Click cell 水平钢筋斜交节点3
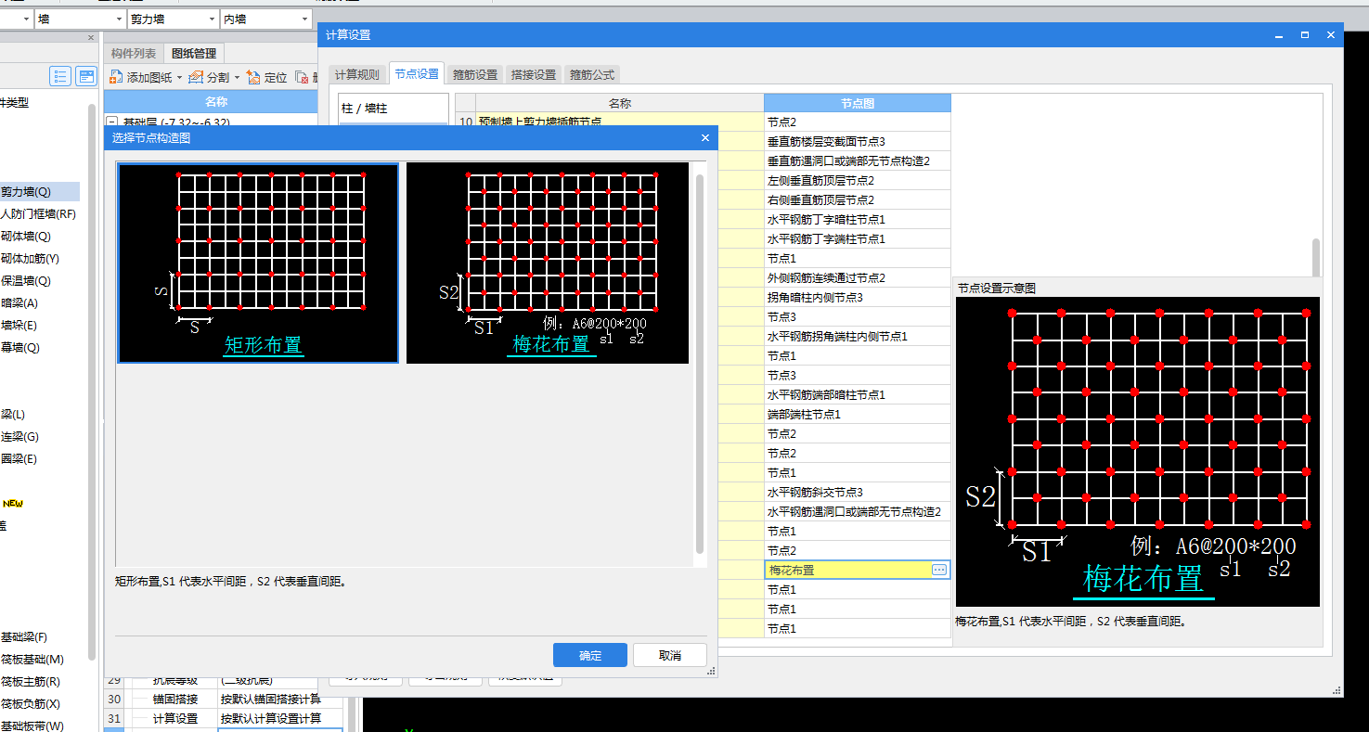Viewport: 1369px width, 732px height. point(857,492)
